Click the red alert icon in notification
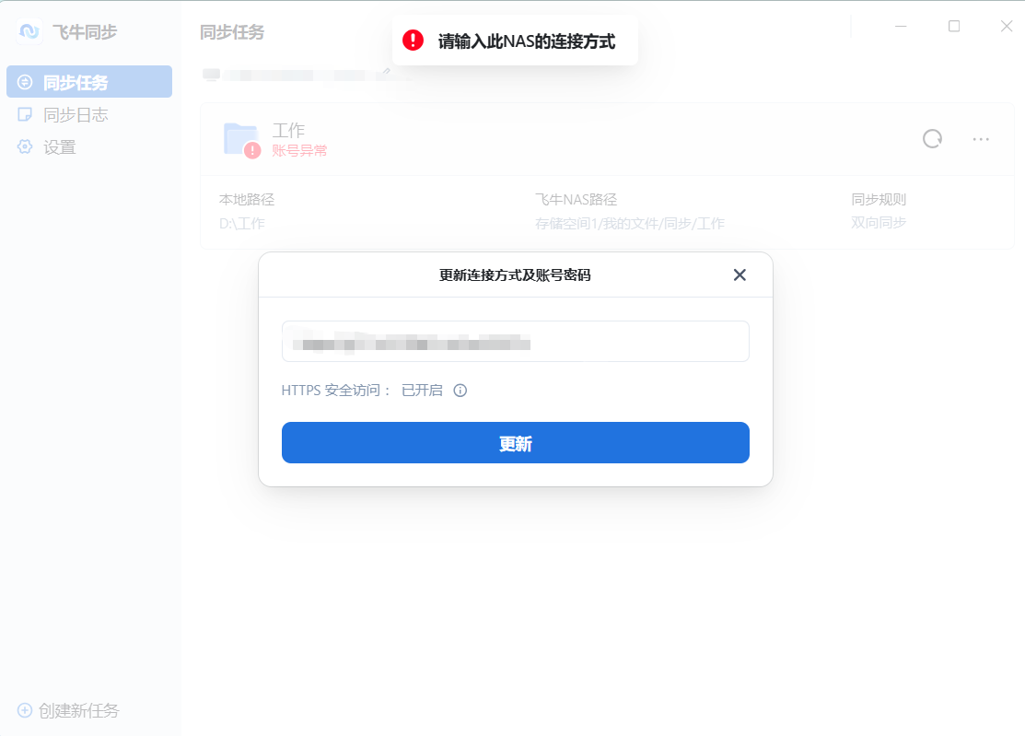The height and width of the screenshot is (736, 1025). 413,41
